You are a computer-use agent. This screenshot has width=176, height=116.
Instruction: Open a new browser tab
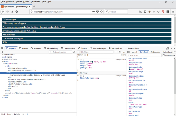[34, 6]
